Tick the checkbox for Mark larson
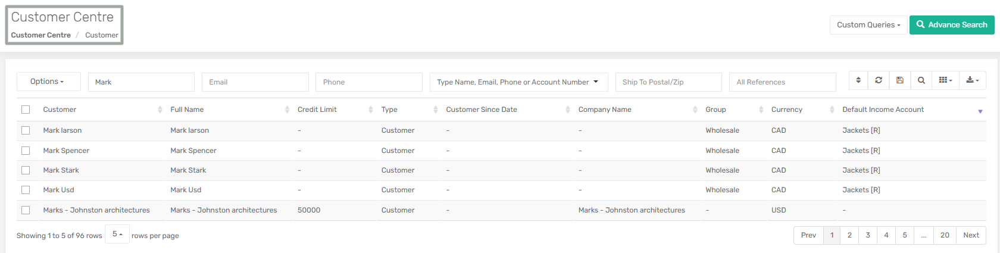The width and height of the screenshot is (1000, 253). 26,130
